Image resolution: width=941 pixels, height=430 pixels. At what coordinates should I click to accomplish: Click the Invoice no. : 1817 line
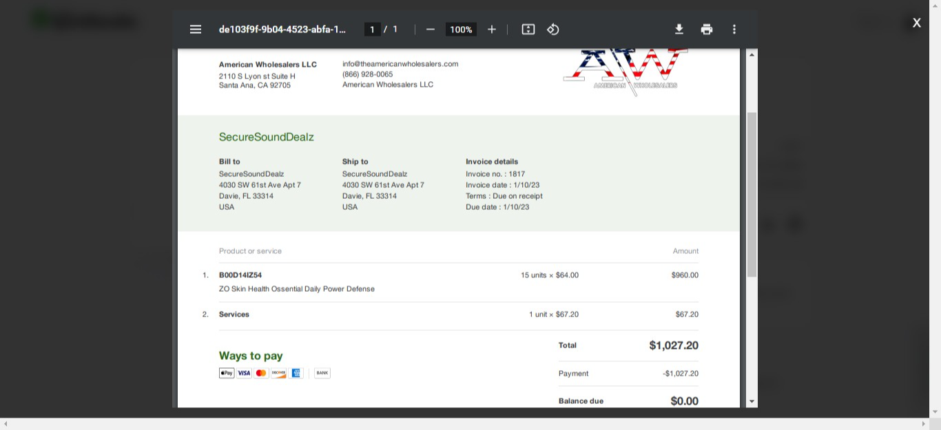pyautogui.click(x=495, y=174)
